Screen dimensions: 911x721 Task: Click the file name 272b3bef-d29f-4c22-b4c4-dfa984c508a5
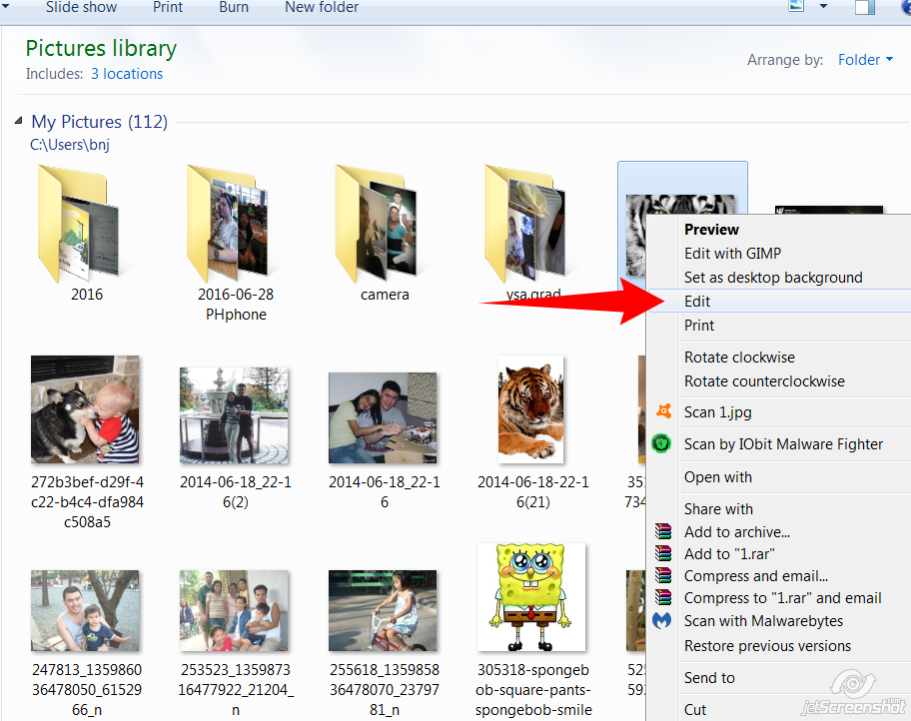click(87, 502)
